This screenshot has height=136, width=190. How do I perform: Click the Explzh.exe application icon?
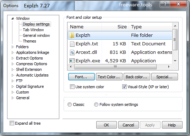coord(72,61)
